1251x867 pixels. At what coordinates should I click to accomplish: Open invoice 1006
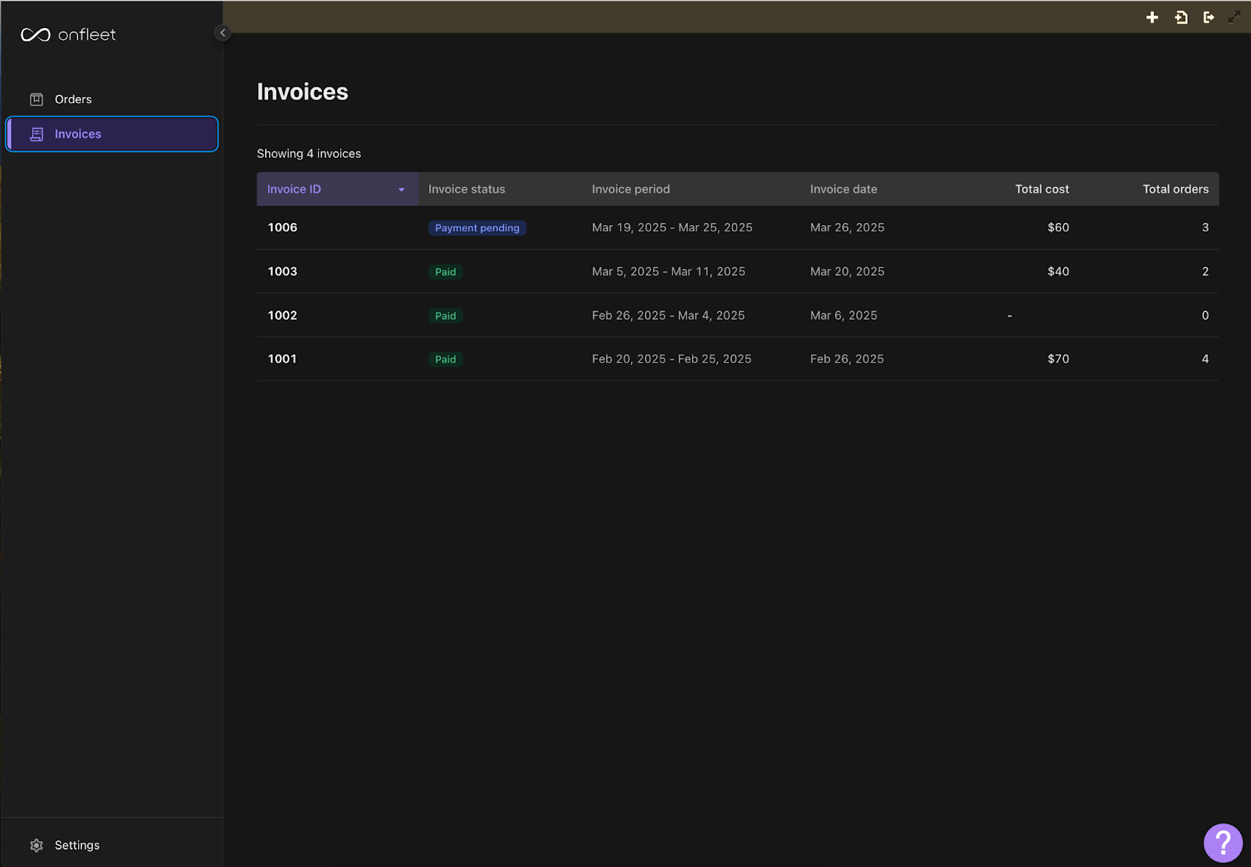tap(282, 227)
